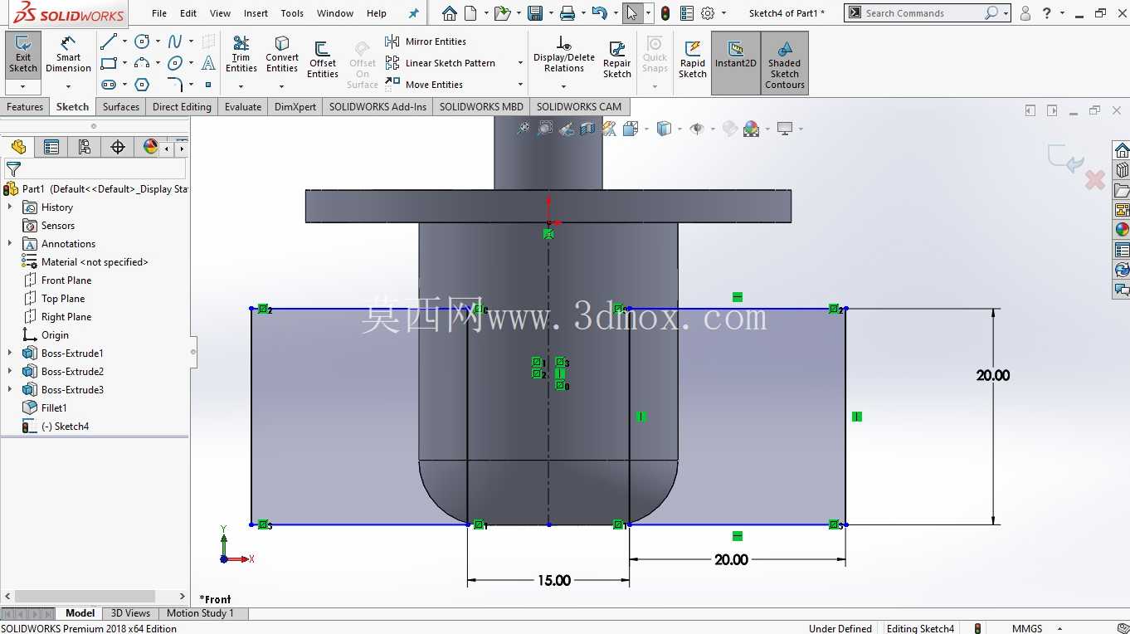Open the PropertyManager tab

coord(51,147)
